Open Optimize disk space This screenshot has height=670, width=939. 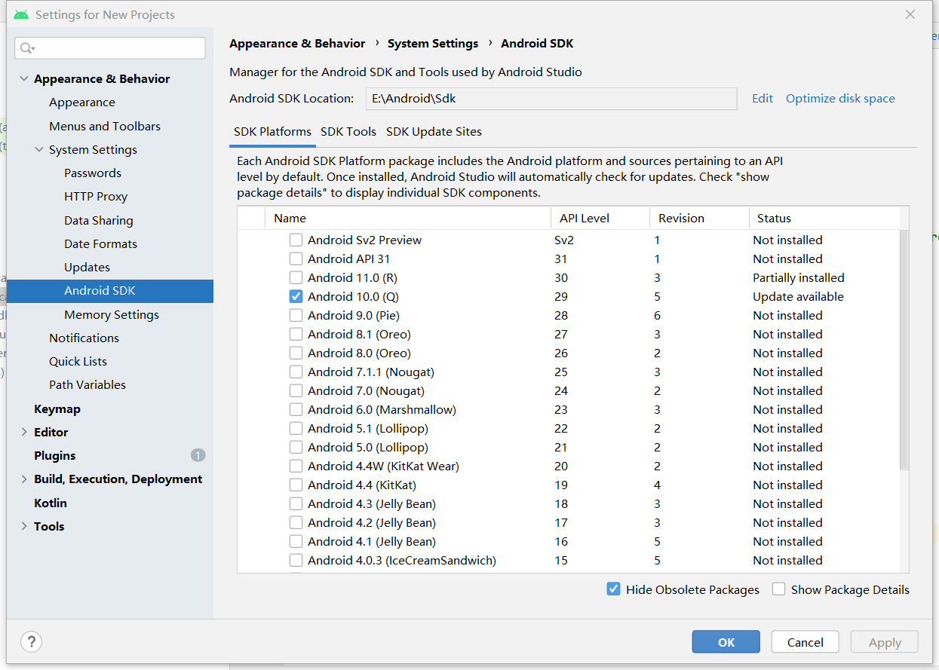[840, 98]
